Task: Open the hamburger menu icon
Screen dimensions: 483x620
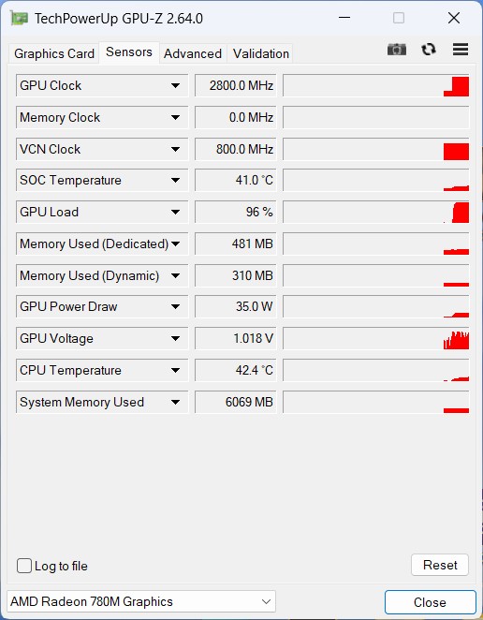Action: click(461, 50)
